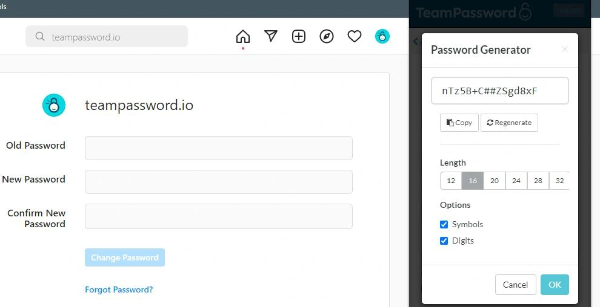Open the home page icon
This screenshot has width=600, height=307.
243,37
